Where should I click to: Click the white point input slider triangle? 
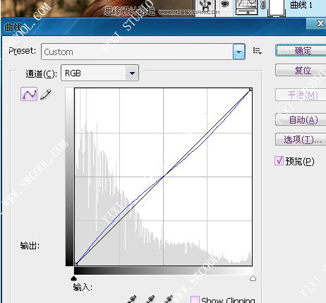(253, 278)
